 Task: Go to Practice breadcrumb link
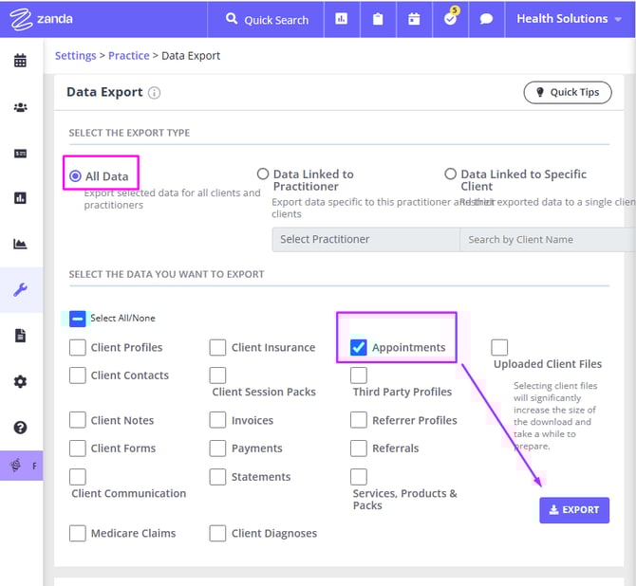pos(128,56)
